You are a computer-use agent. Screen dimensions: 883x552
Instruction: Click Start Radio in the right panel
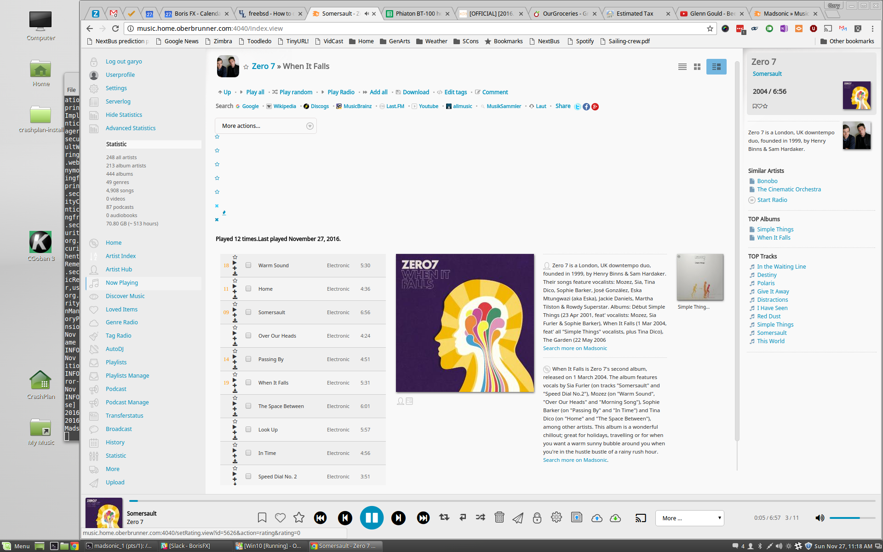click(772, 200)
